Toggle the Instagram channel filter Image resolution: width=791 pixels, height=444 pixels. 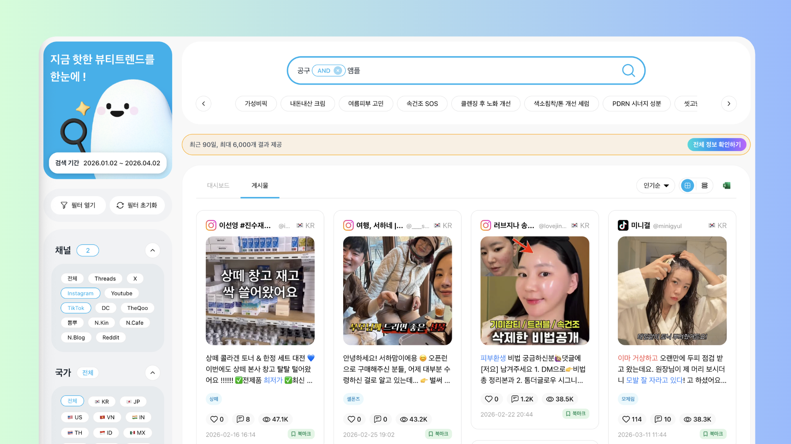[80, 293]
